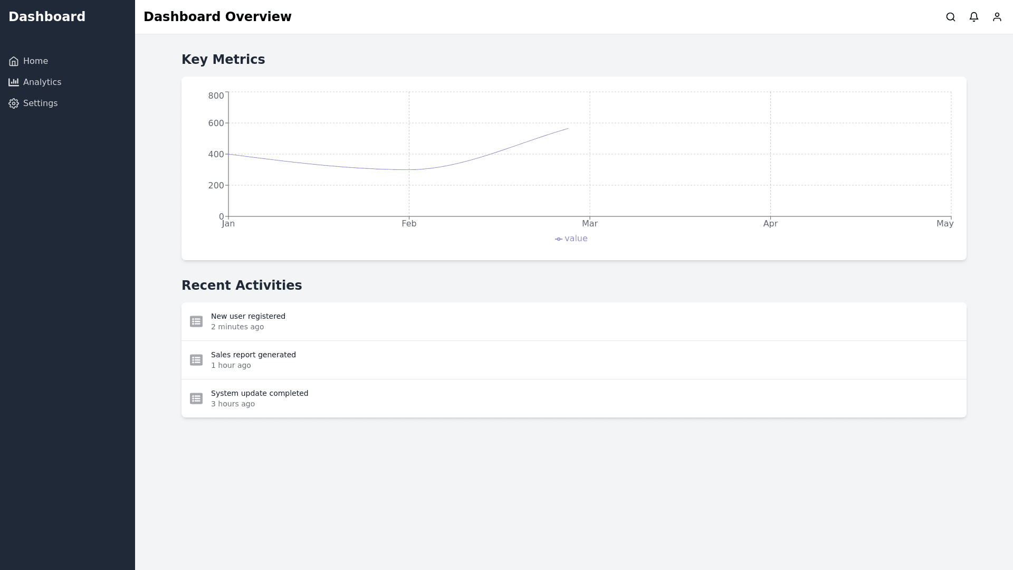Click the line chart's lowest point at Feb
Viewport: 1013px width, 570px height.
(409, 169)
